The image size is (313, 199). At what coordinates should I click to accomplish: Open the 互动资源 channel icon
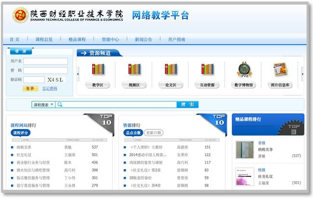coord(207,69)
